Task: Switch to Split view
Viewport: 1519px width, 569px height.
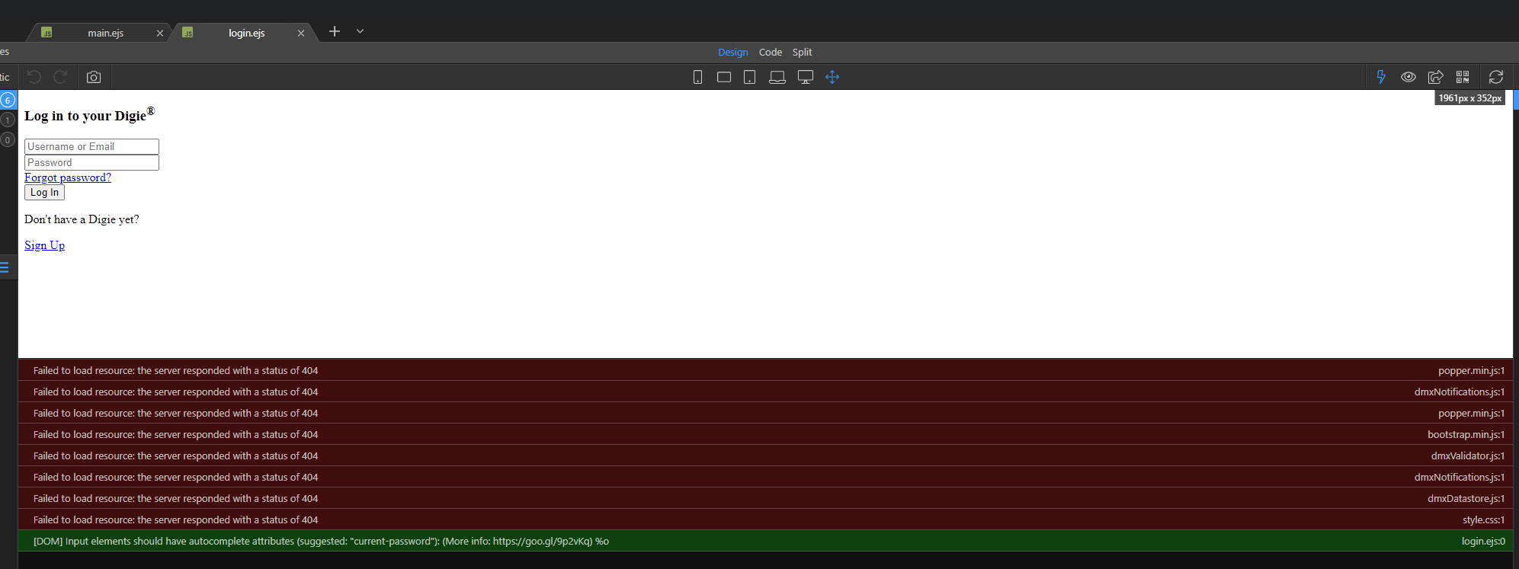Action: click(x=802, y=52)
